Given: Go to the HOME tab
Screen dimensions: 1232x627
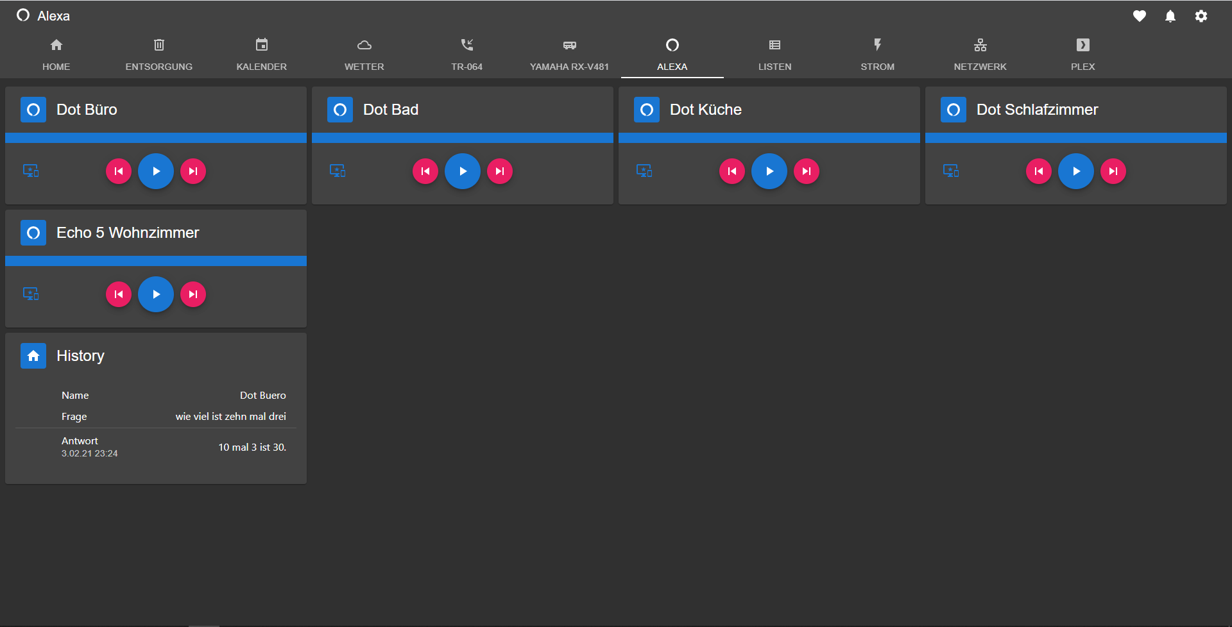Looking at the screenshot, I should [56, 54].
